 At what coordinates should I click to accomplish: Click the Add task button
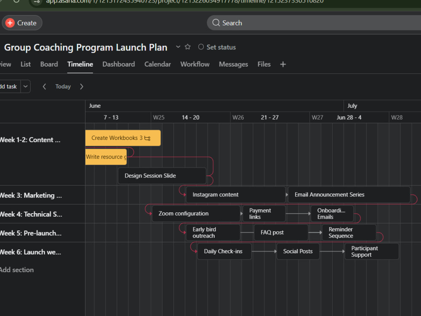[x=9, y=86]
